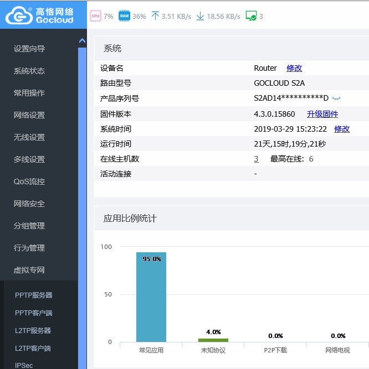Click the RAM usage icon
Viewport: 369px width, 369px height.
point(124,16)
